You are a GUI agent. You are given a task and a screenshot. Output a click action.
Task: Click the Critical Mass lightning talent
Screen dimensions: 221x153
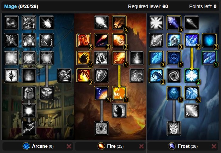(101, 94)
